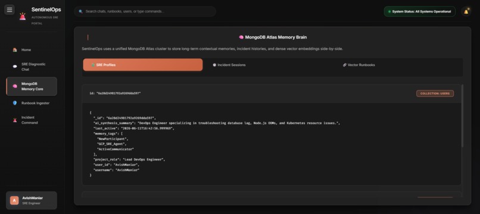Click the Home house icon

15,50
